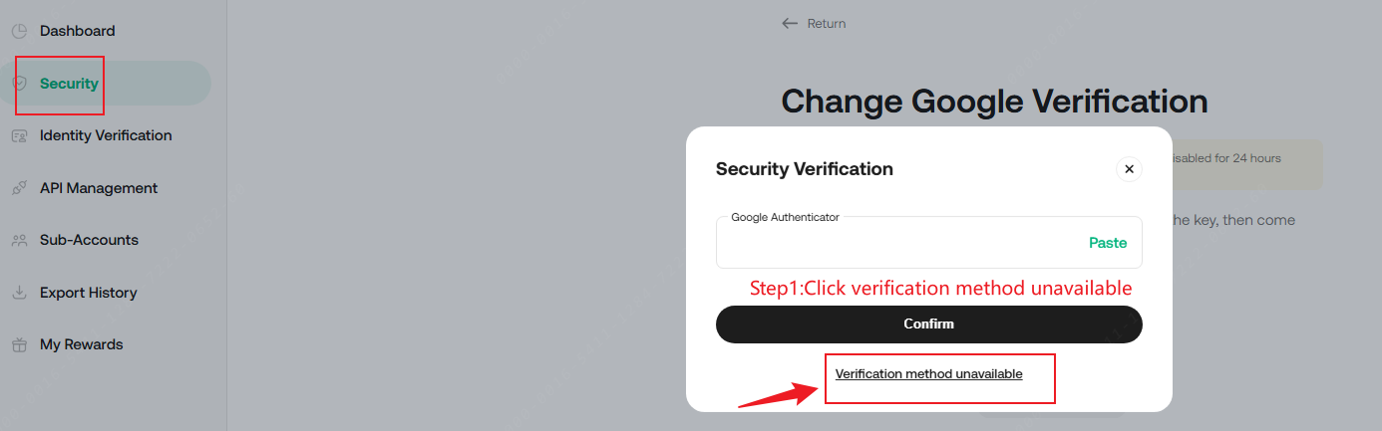Image resolution: width=1382 pixels, height=431 pixels.
Task: Click the Security shield icon
Action: [x=19, y=84]
